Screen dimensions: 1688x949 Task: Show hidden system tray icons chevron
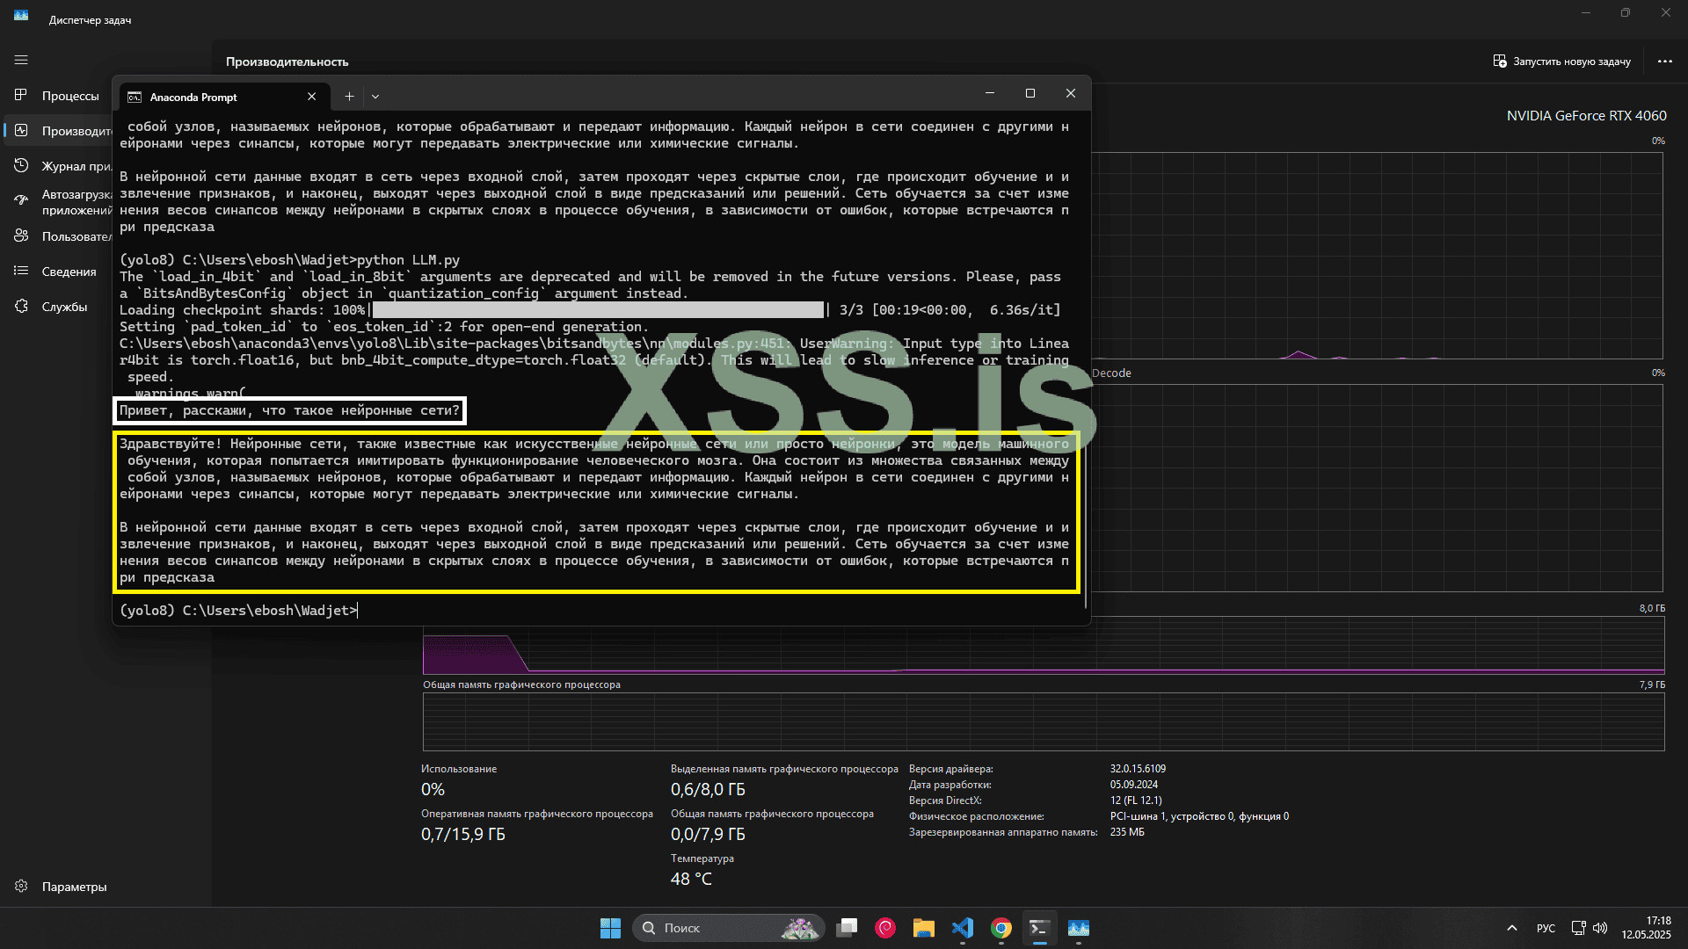tap(1511, 928)
